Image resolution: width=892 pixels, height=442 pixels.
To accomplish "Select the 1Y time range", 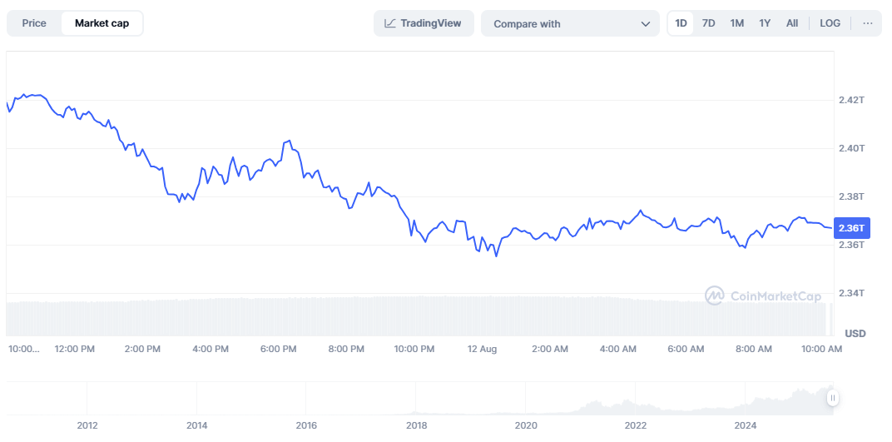I will (765, 23).
